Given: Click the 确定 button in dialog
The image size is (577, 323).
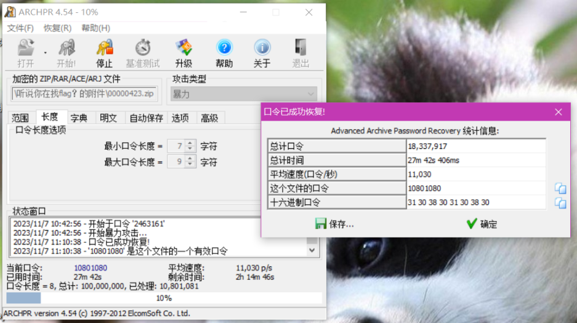Looking at the screenshot, I should pyautogui.click(x=482, y=224).
